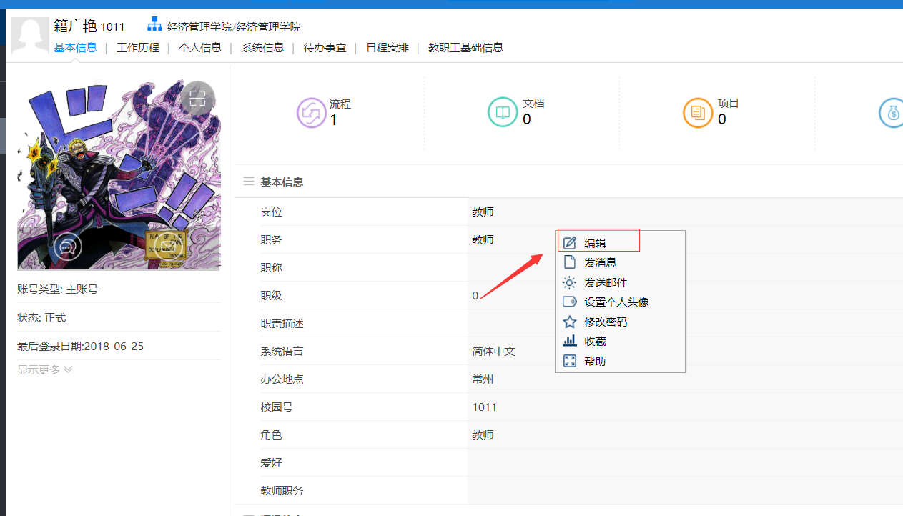
Task: Collapse the 基本信息 section using its list icon
Action: pos(249,182)
